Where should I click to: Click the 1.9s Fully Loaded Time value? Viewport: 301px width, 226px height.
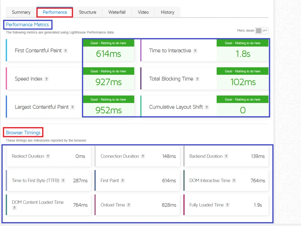(258, 205)
